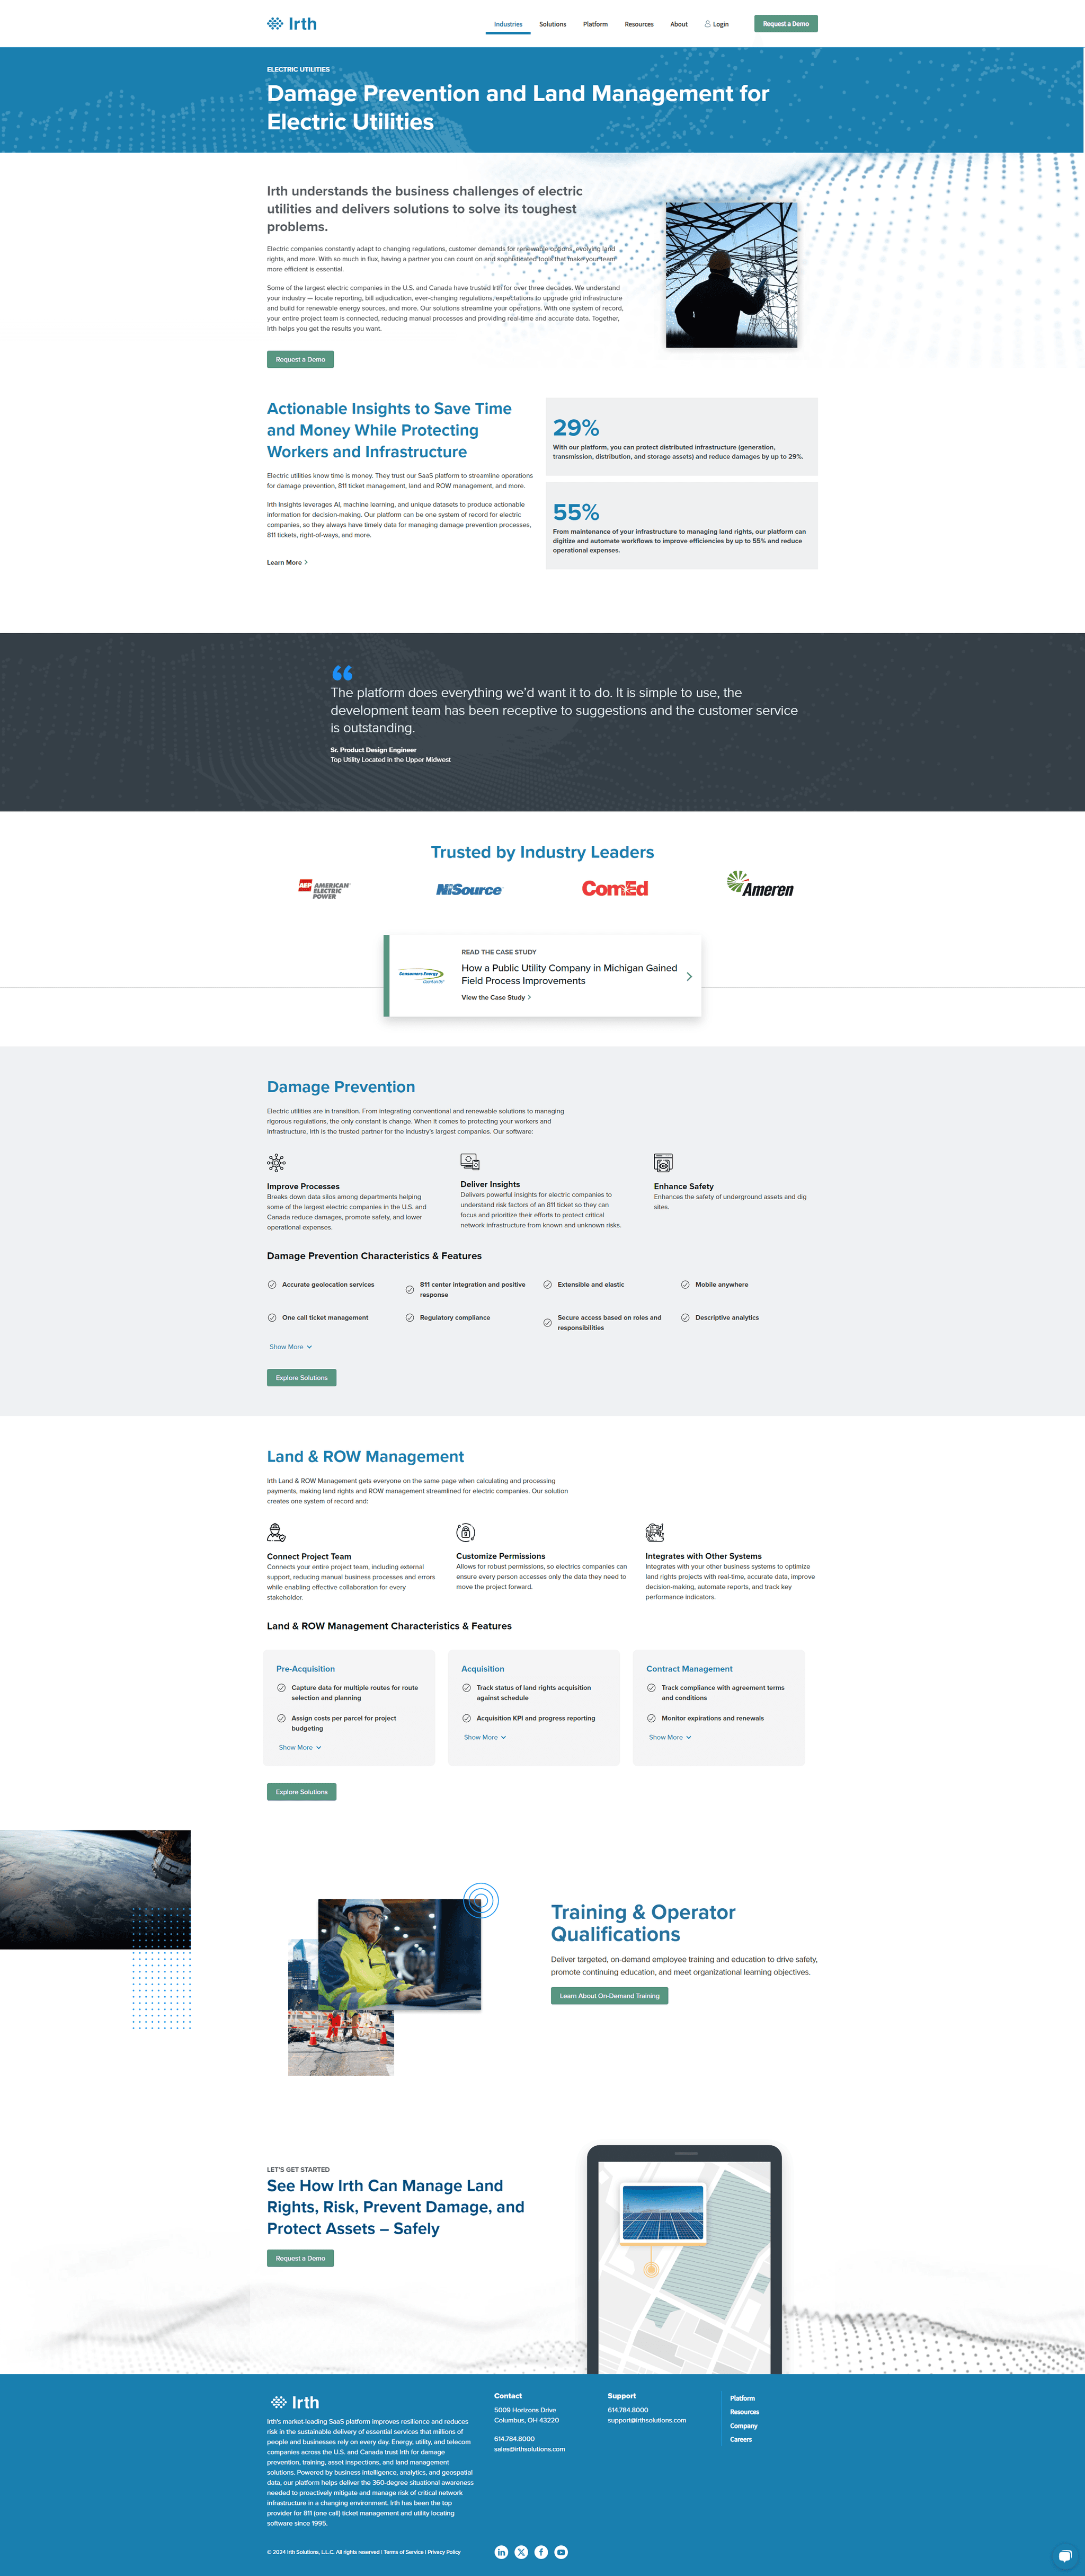Click the Enhance Safety icon

(x=663, y=1162)
